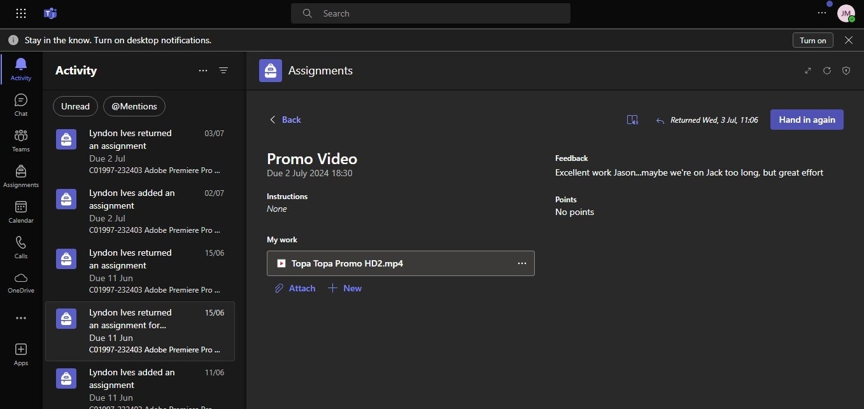Go Back to assignments list
This screenshot has width=864, height=409.
tap(285, 120)
